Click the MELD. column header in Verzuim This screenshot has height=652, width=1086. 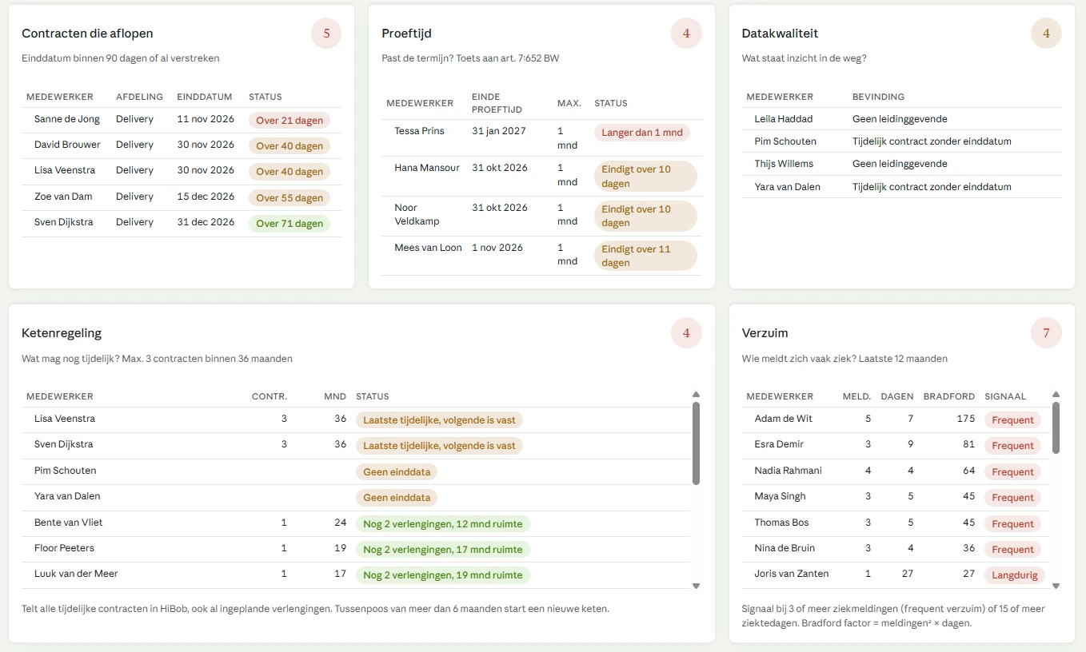coord(856,396)
